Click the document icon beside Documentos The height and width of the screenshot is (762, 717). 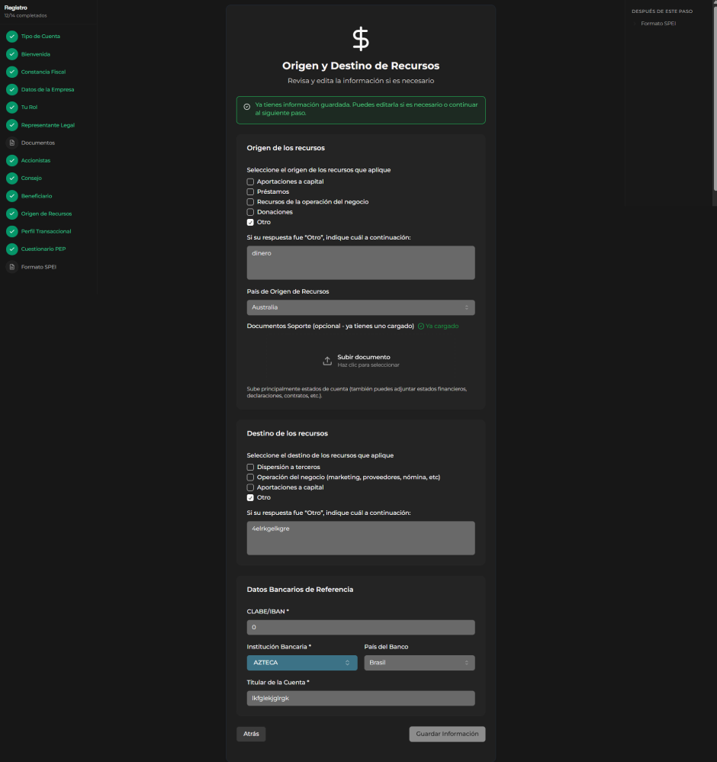[12, 143]
